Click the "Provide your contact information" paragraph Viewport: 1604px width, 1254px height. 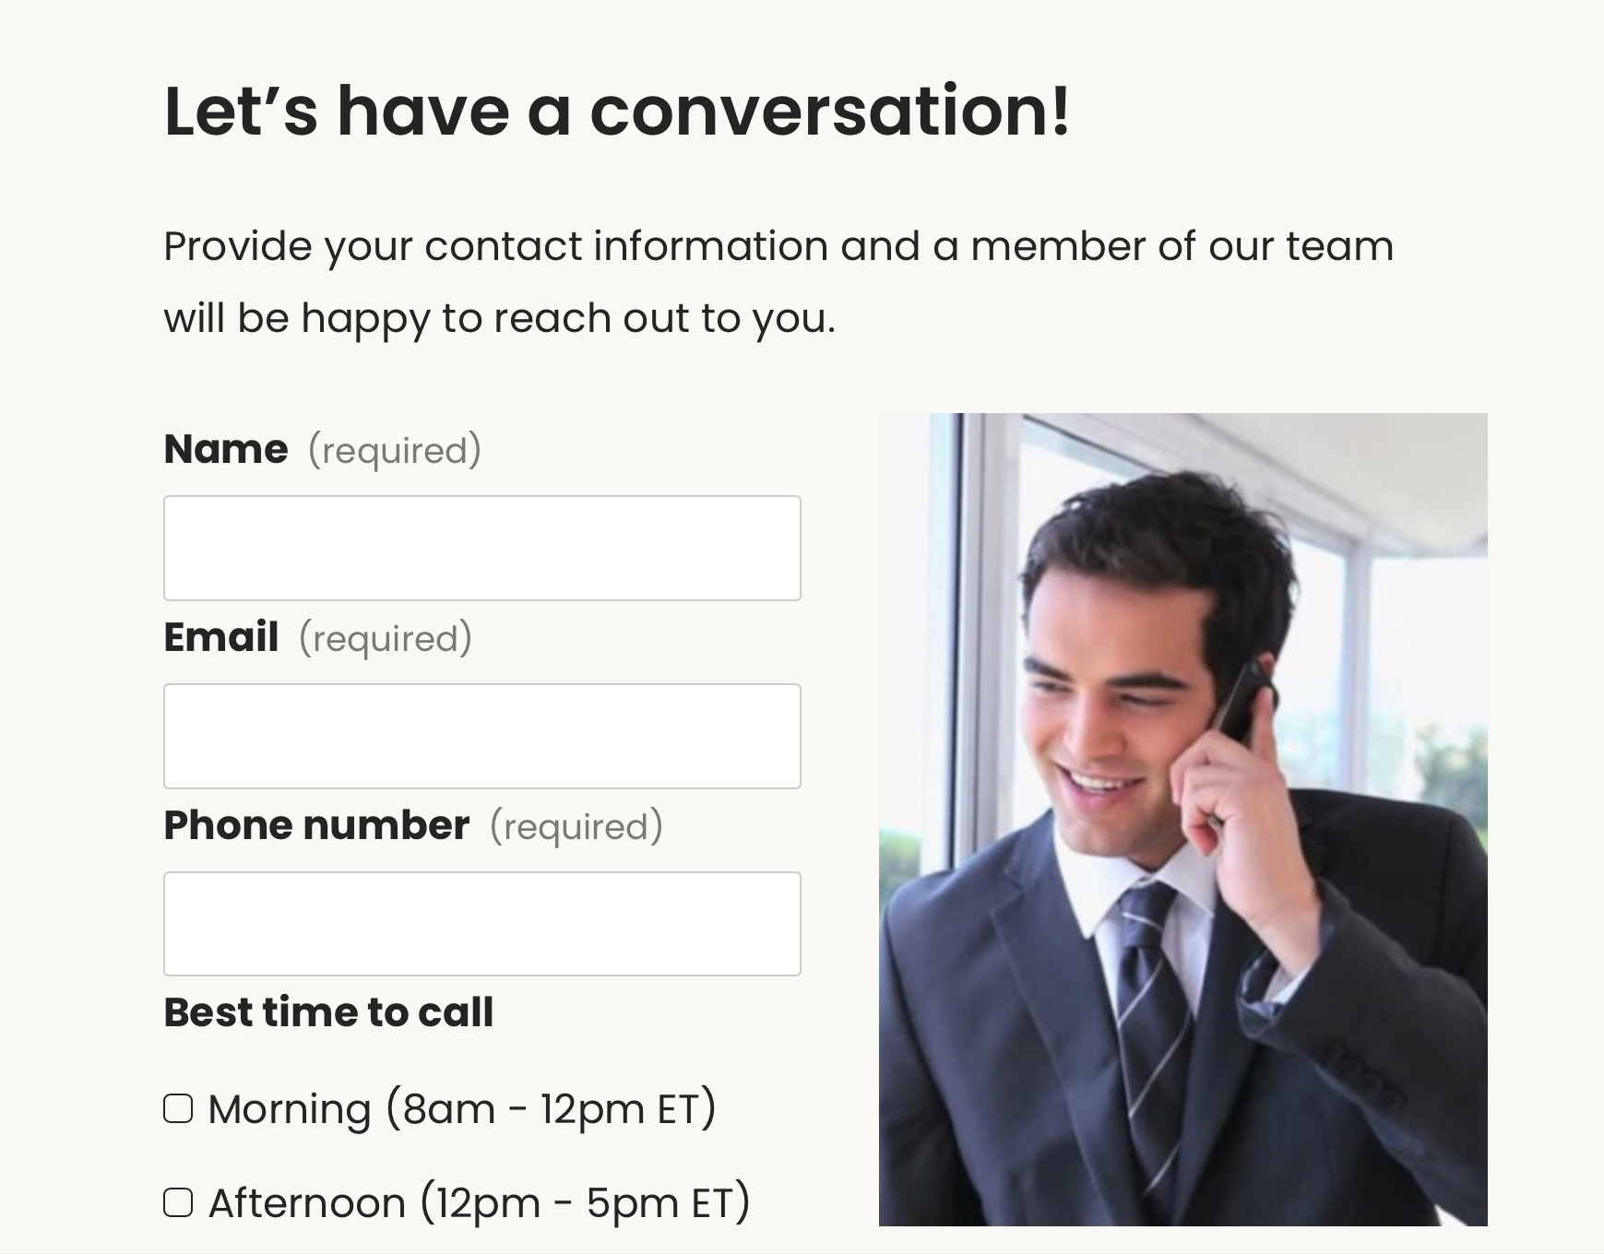coord(778,246)
